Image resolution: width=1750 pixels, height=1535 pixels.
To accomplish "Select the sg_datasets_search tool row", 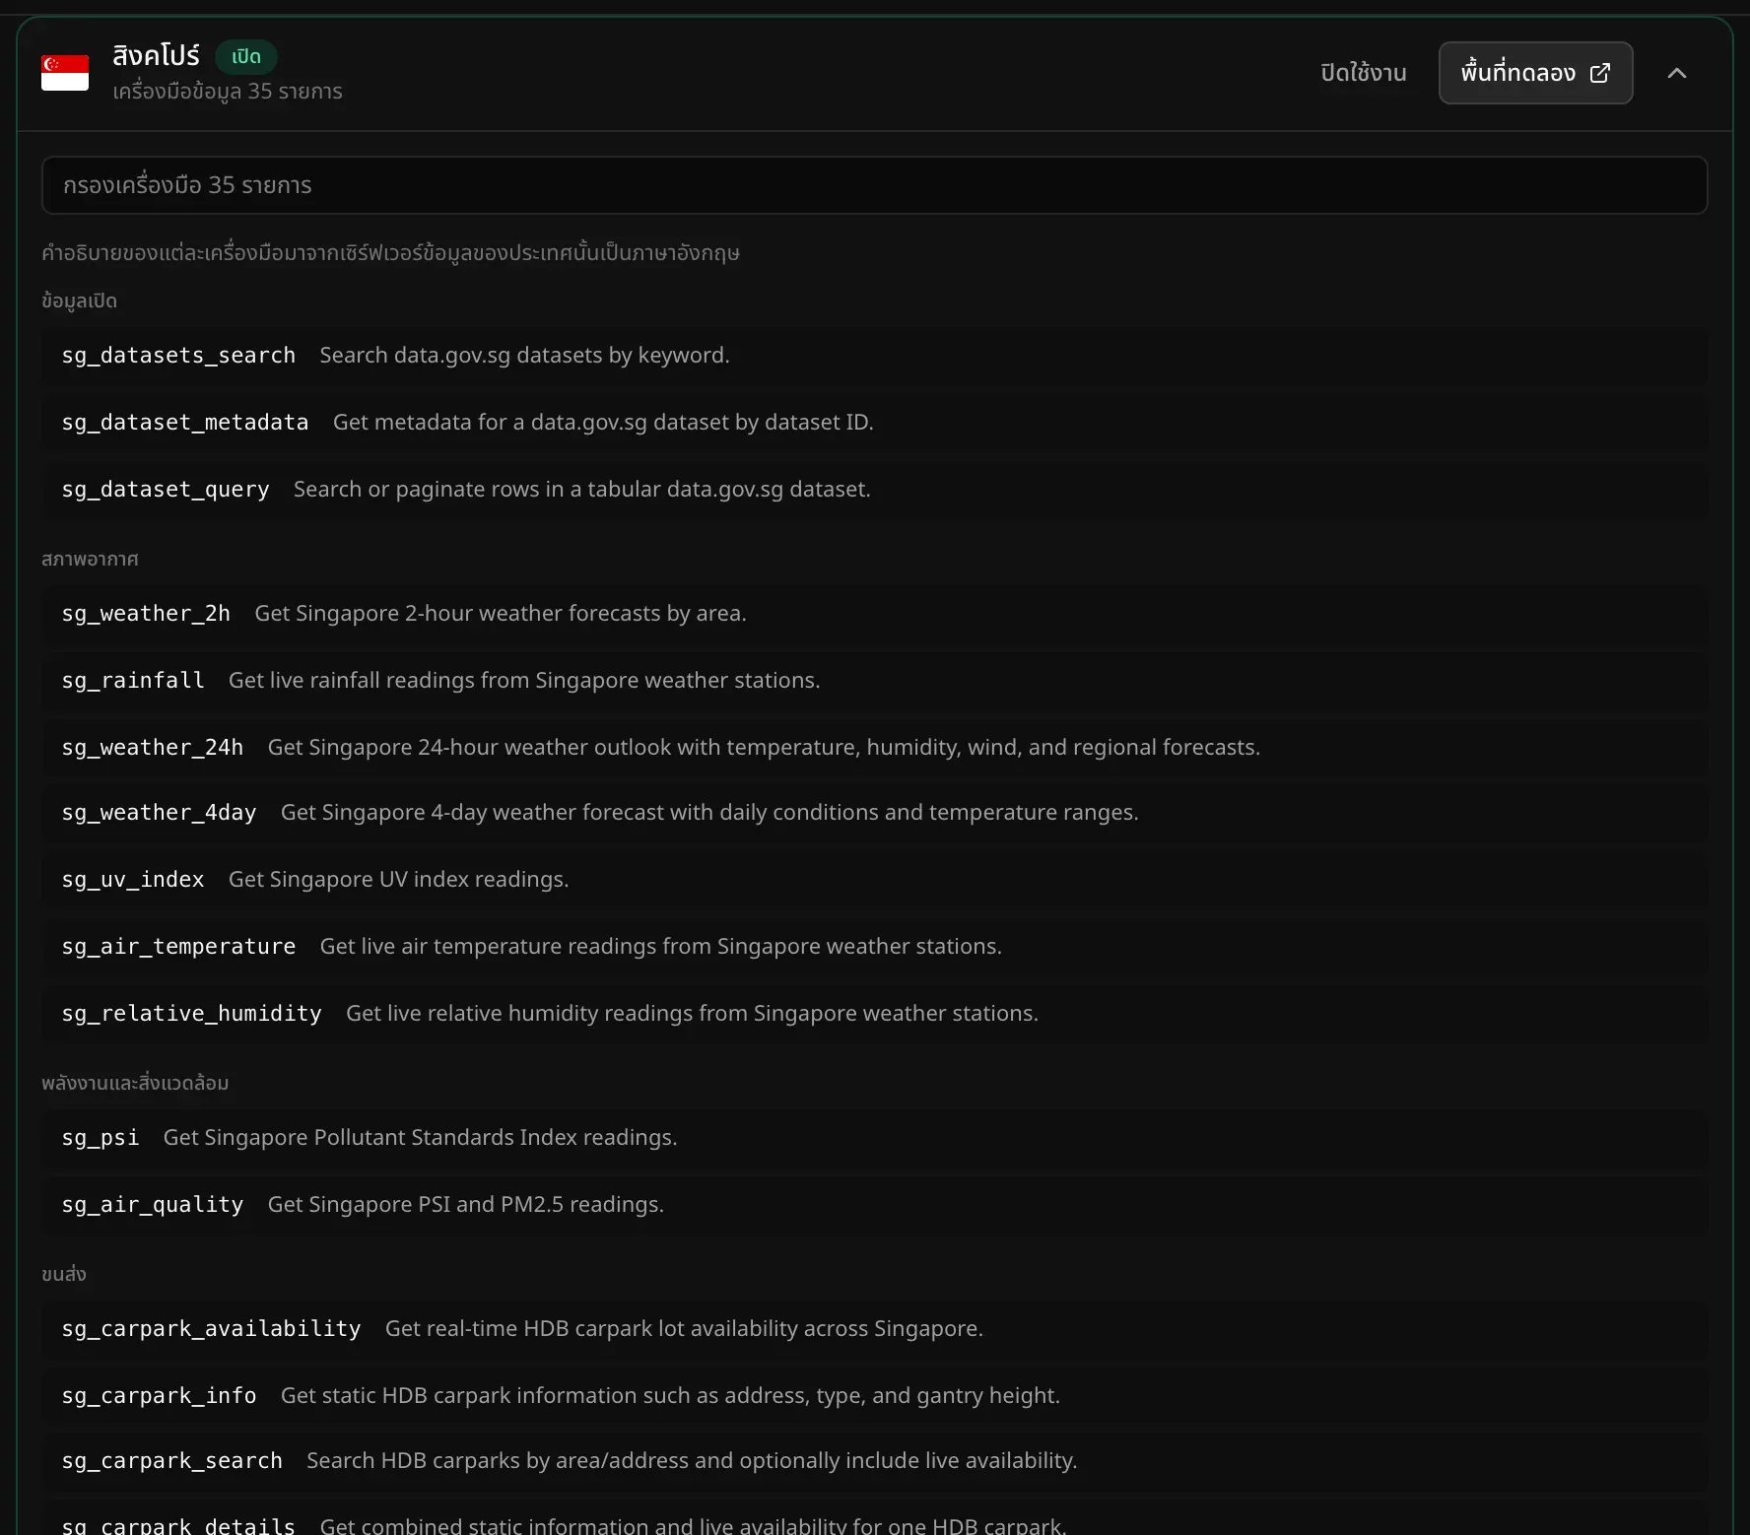I will [x=874, y=356].
